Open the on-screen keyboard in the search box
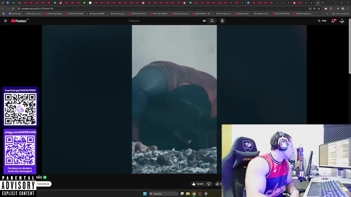 (x=204, y=21)
